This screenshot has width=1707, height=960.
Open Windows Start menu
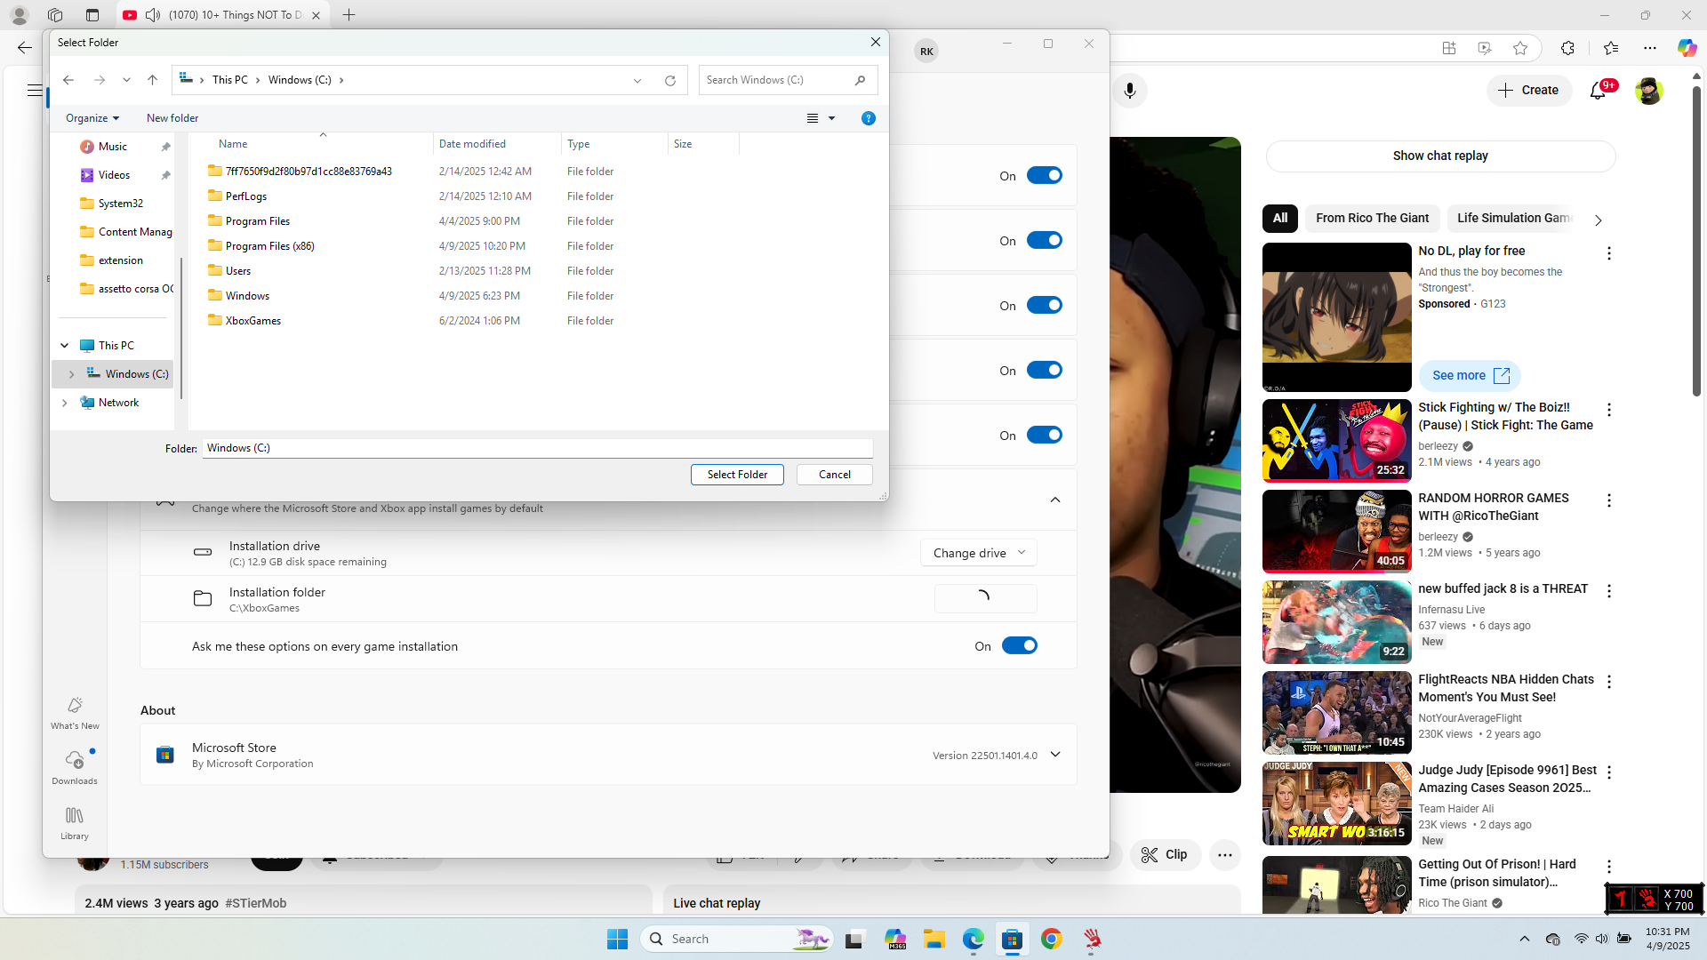click(x=617, y=939)
